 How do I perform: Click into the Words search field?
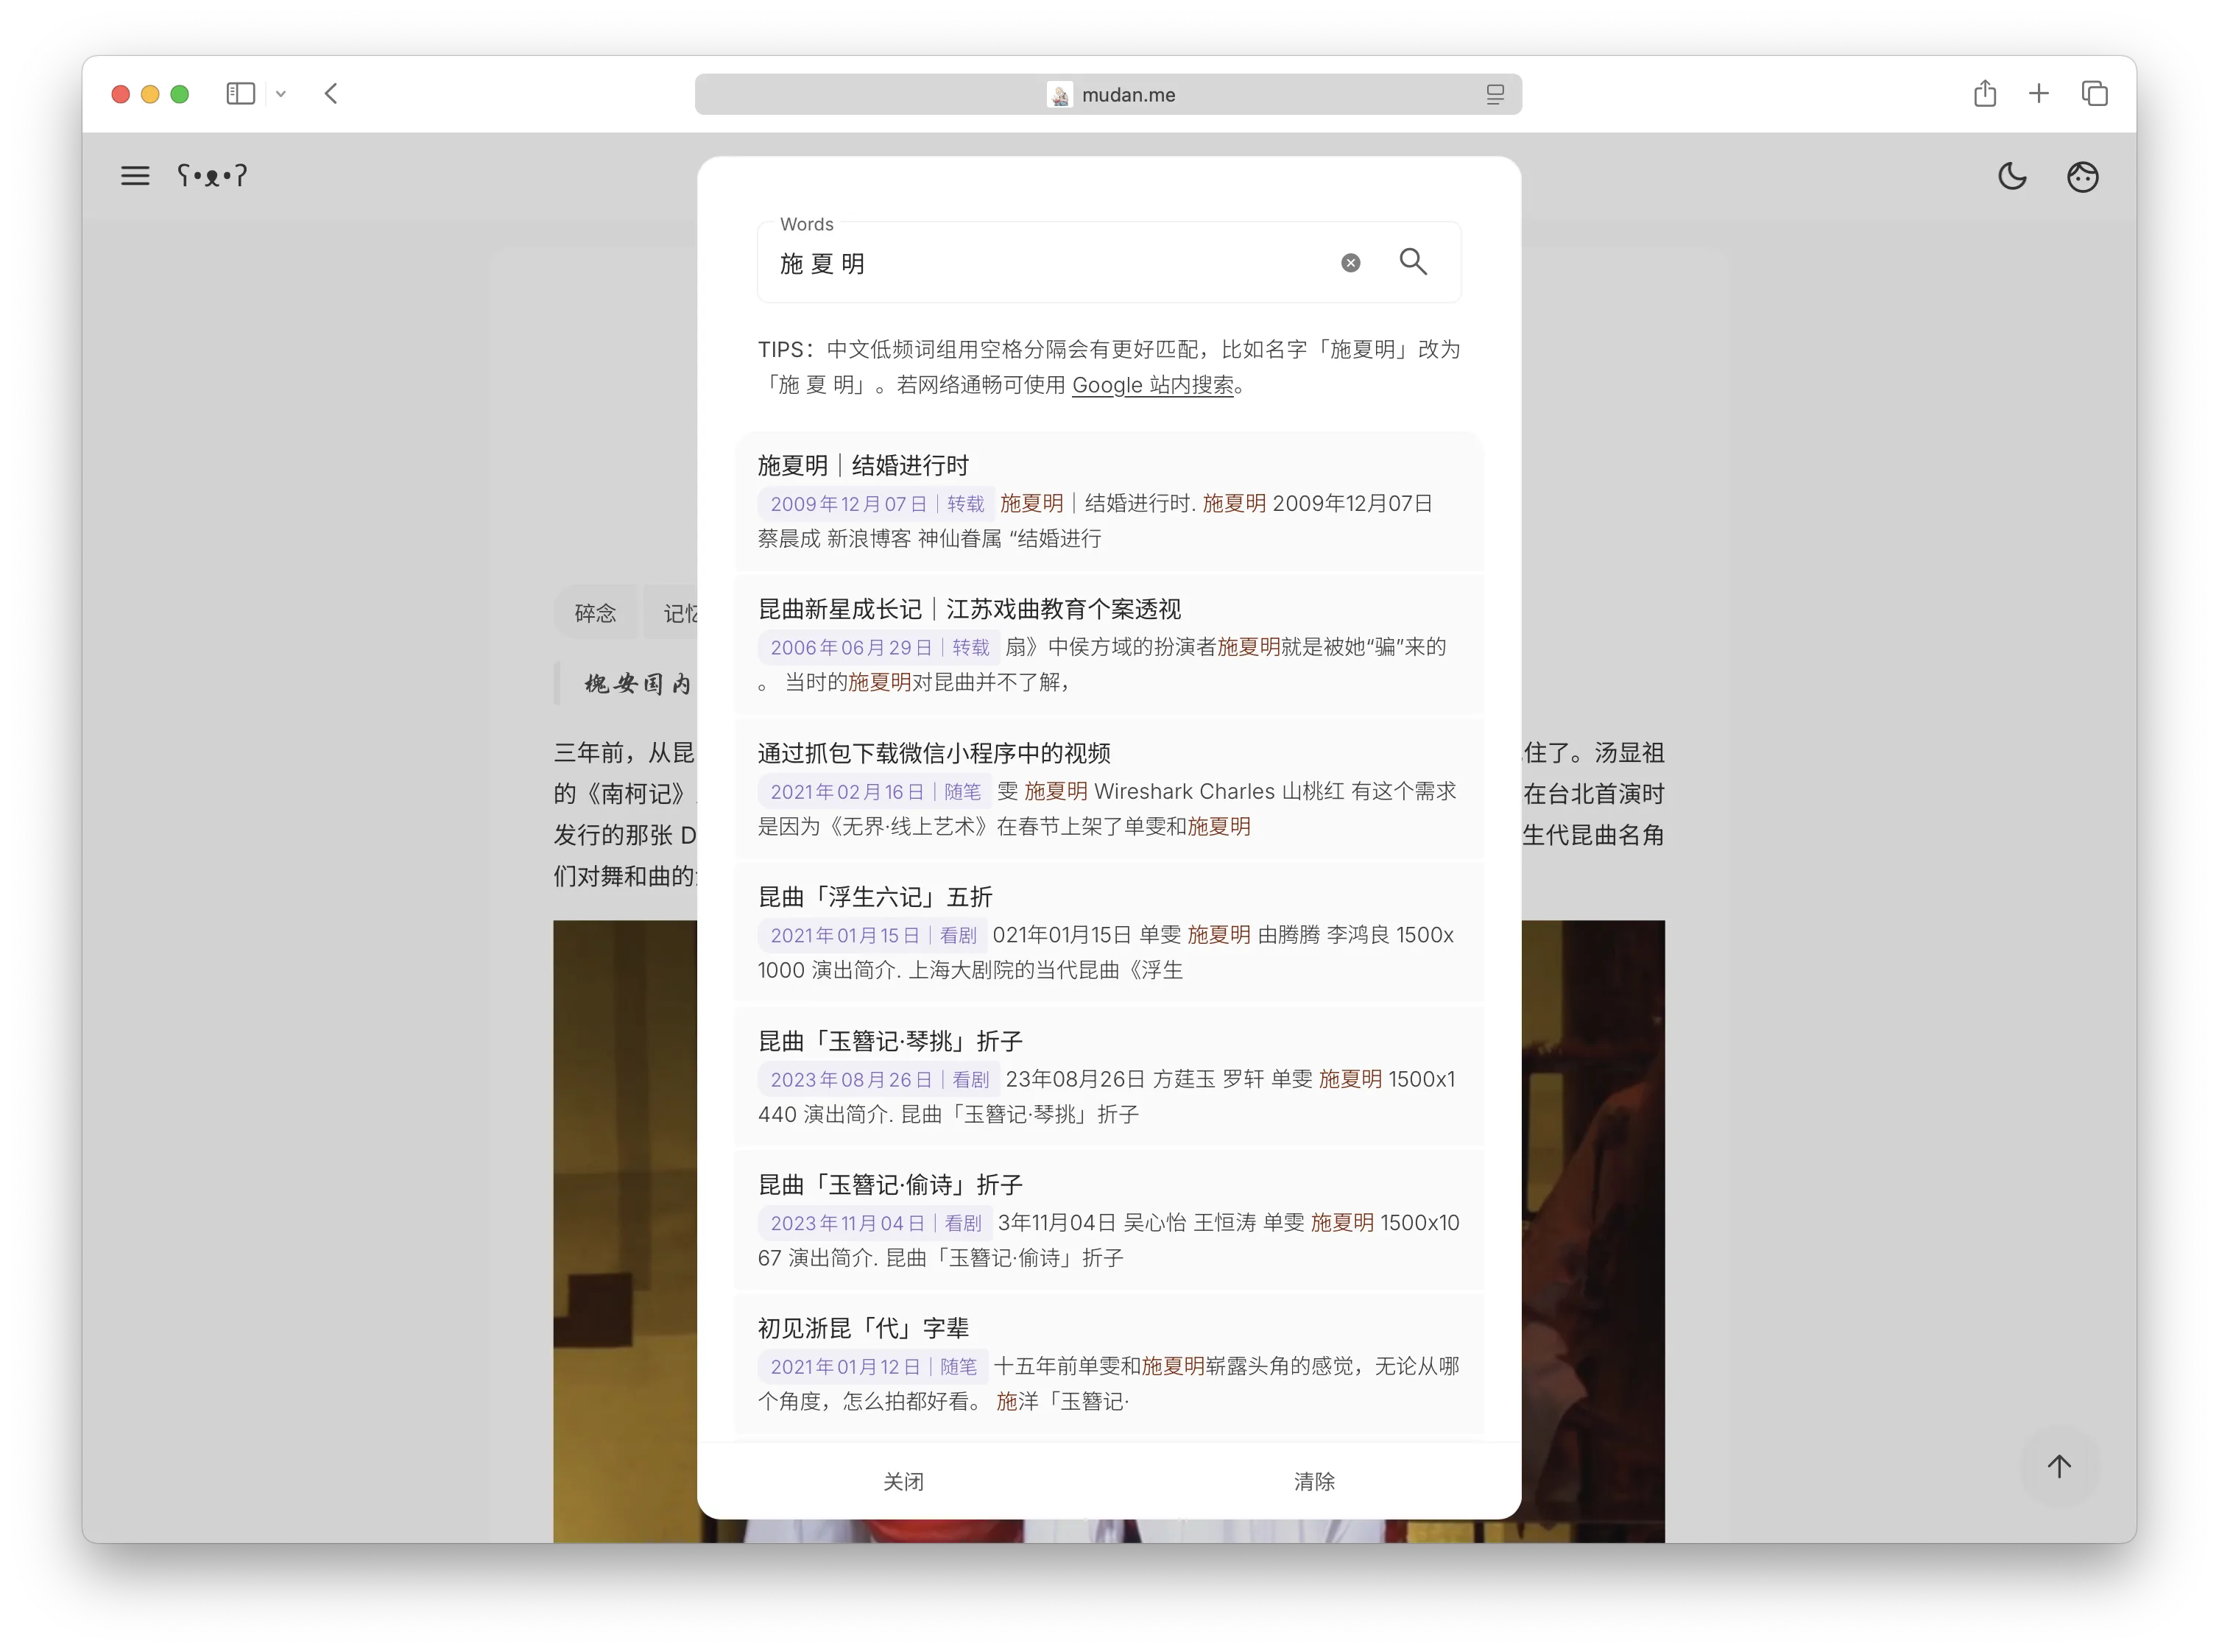pos(1050,264)
